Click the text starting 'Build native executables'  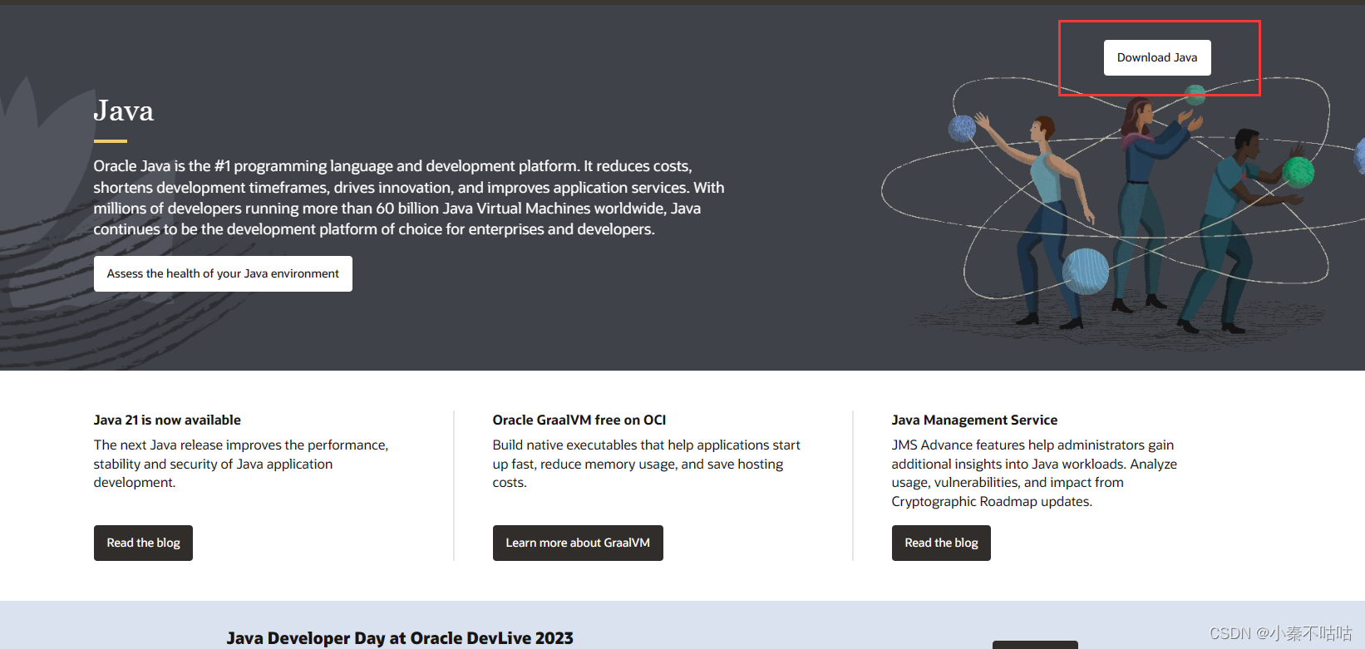point(646,464)
